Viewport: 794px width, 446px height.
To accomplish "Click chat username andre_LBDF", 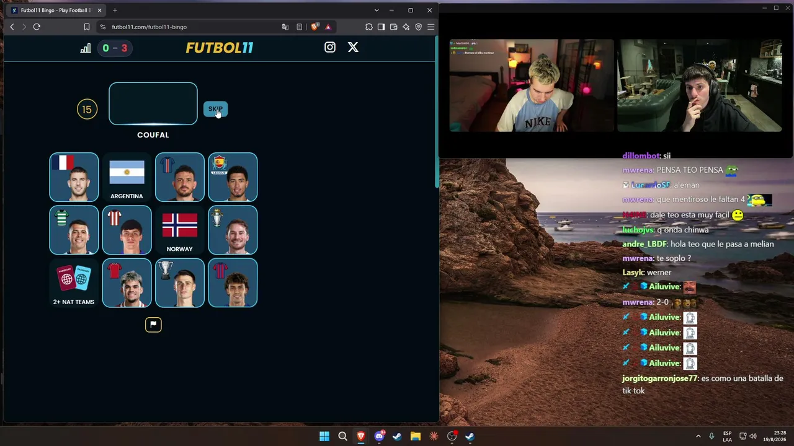I will 645,244.
